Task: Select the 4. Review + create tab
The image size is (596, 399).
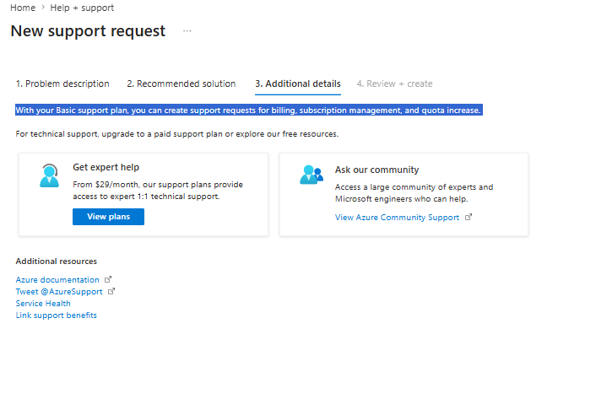Action: point(394,84)
